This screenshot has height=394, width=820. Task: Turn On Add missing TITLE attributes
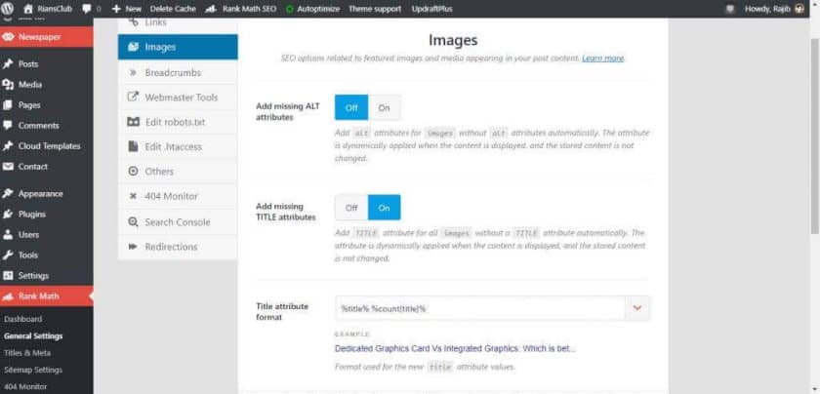coord(385,208)
